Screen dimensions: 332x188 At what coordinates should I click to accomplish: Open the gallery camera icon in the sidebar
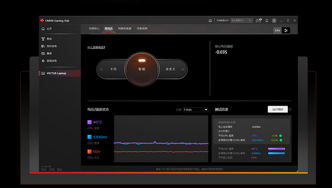click(43, 53)
